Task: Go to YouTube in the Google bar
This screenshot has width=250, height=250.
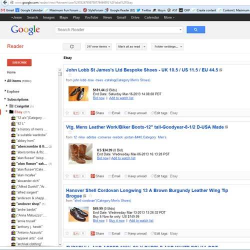Action: (91, 17)
